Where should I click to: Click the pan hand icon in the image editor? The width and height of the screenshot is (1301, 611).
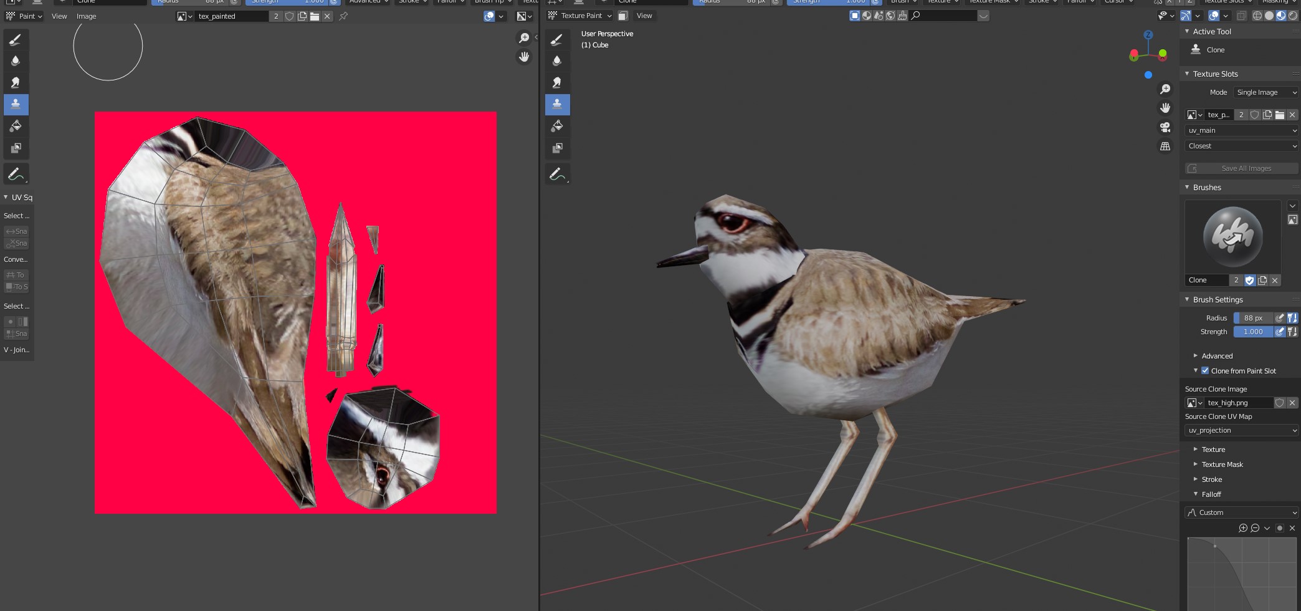(524, 57)
